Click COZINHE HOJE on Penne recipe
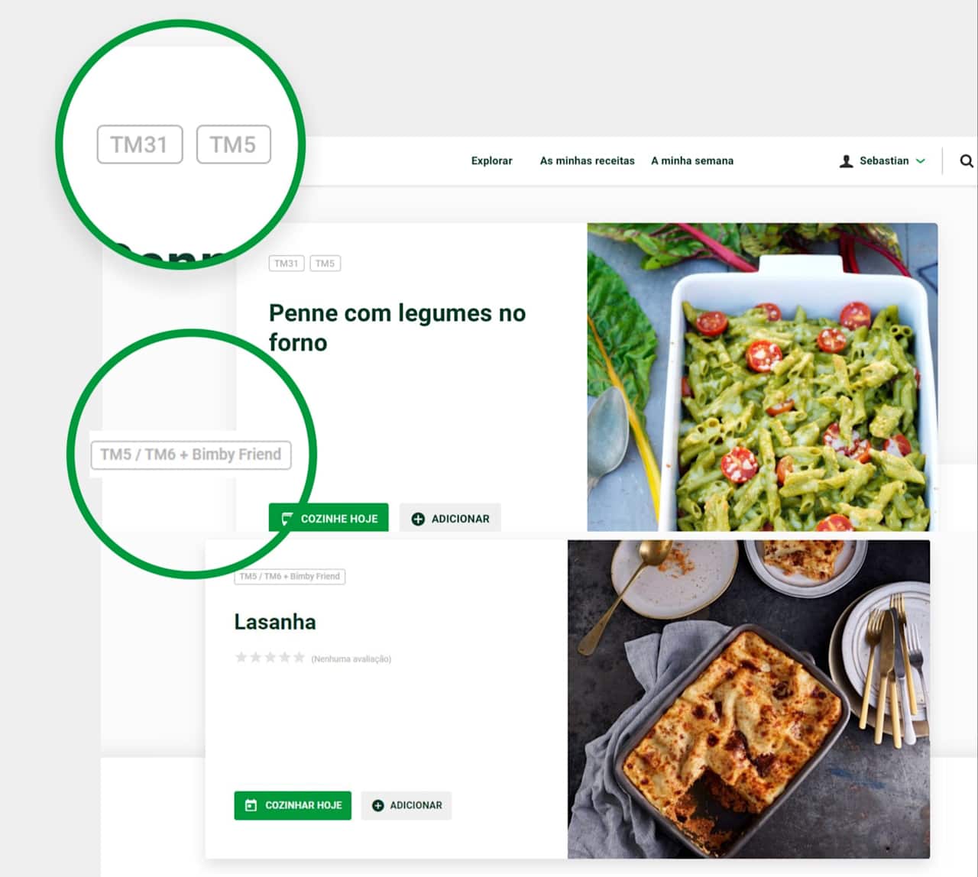978x877 pixels. 329,518
